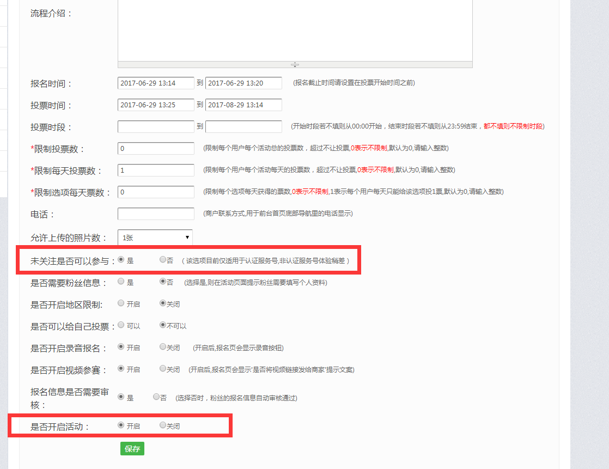Open the 允许上传的照片数 dropdown

154,237
